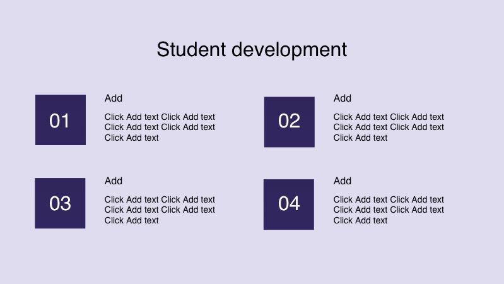Click last body text line next to 04
This screenshot has width=504, height=284.
click(x=360, y=220)
